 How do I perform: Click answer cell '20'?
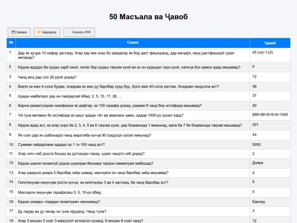(x=270, y=106)
